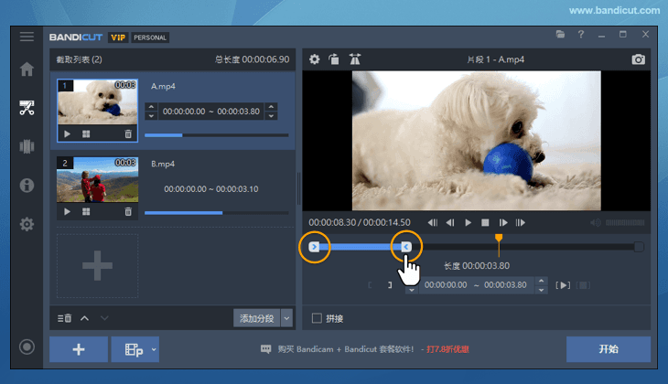Add a file with plus button
The image size is (668, 384).
[x=79, y=349]
